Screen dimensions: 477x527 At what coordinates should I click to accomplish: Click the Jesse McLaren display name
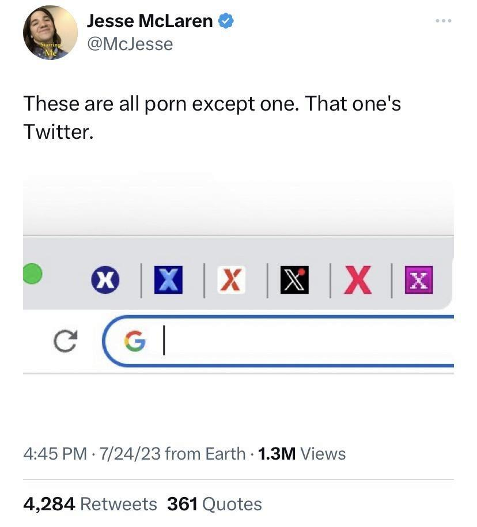[150, 21]
